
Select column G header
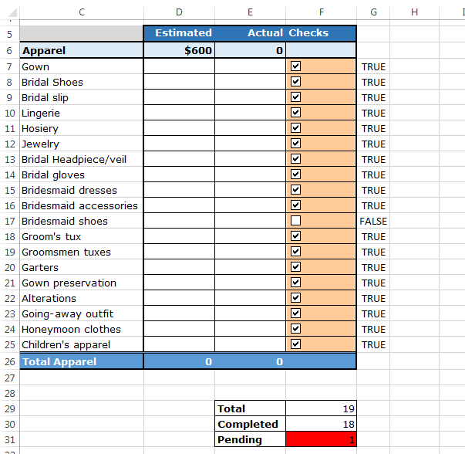(x=374, y=12)
